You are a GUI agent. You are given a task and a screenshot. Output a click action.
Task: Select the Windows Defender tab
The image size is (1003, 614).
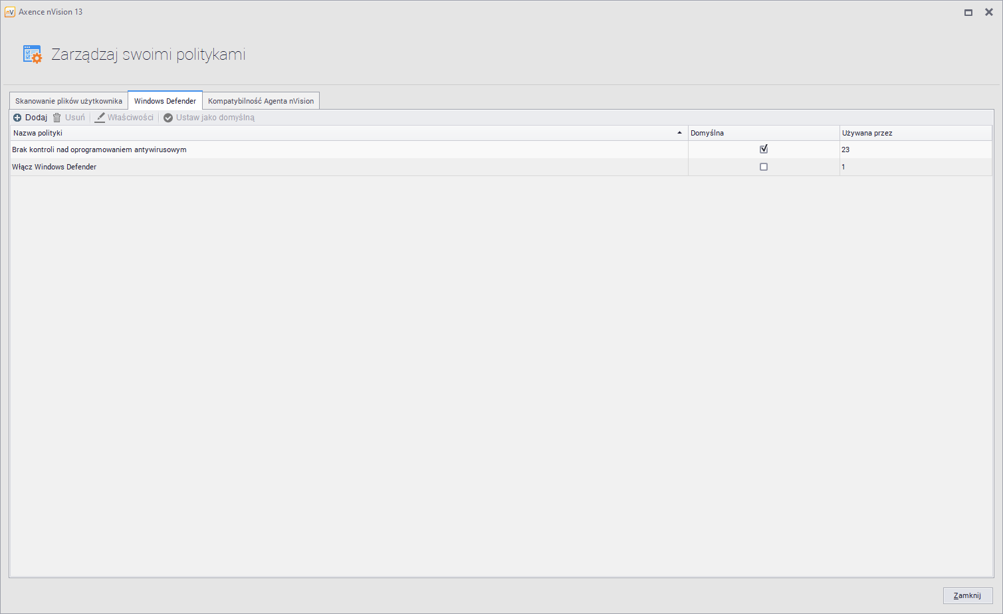click(x=165, y=101)
